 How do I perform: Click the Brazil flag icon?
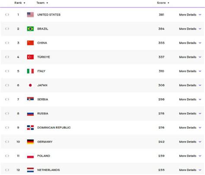pos(30,29)
